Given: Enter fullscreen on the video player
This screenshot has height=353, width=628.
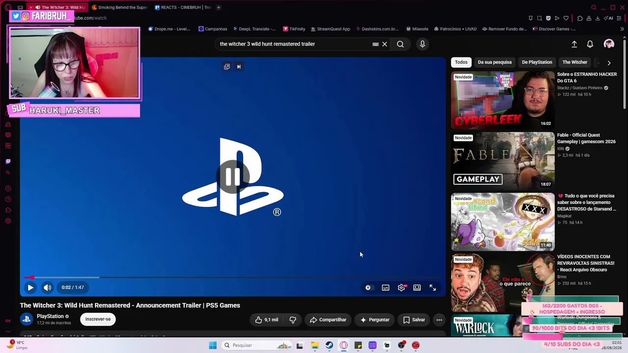Looking at the screenshot, I should click(433, 288).
